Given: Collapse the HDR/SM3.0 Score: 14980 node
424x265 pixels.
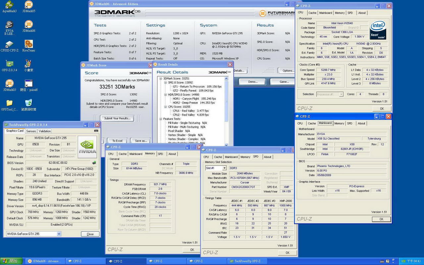Looking at the screenshot, I should coord(165,95).
